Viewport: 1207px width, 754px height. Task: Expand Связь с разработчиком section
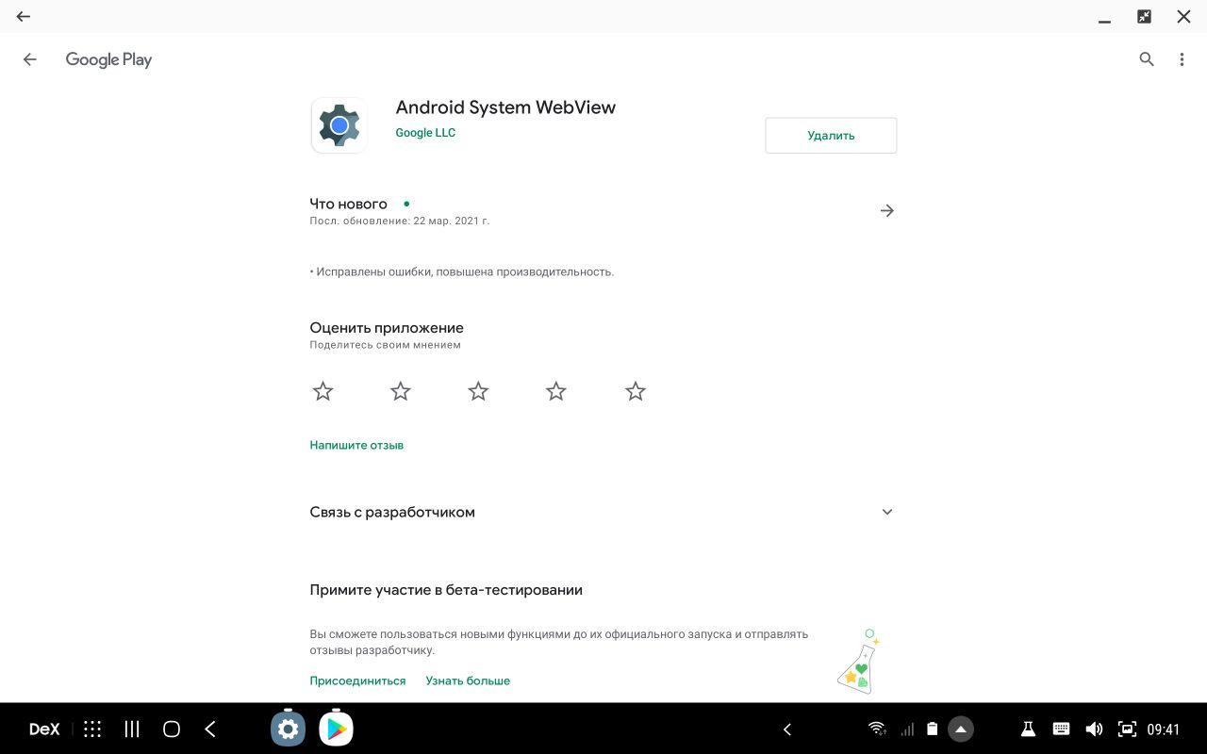coord(603,512)
